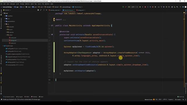Switch to the MainActivity.java editor tab
187x105 pixels.
[x=69, y=10]
